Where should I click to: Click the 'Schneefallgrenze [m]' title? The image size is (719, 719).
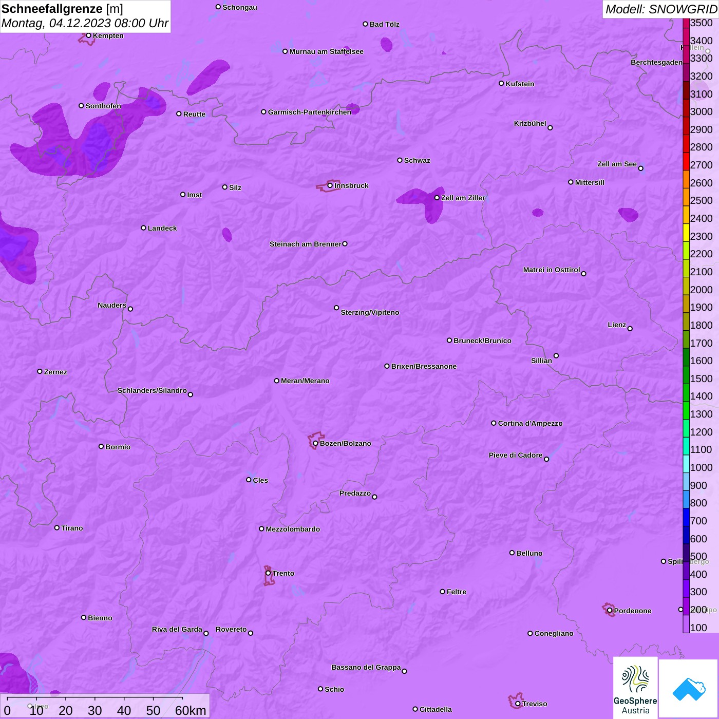pos(62,9)
